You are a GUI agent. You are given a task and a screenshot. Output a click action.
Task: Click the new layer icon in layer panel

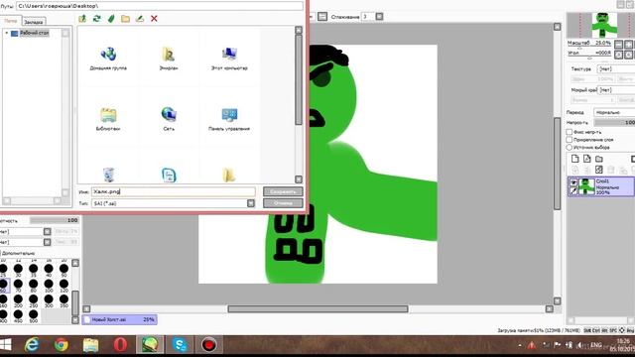(574, 159)
